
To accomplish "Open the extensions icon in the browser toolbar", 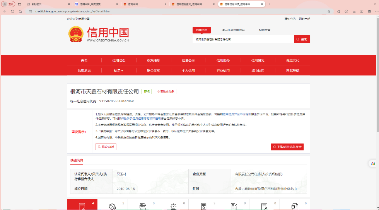I will (339, 11).
